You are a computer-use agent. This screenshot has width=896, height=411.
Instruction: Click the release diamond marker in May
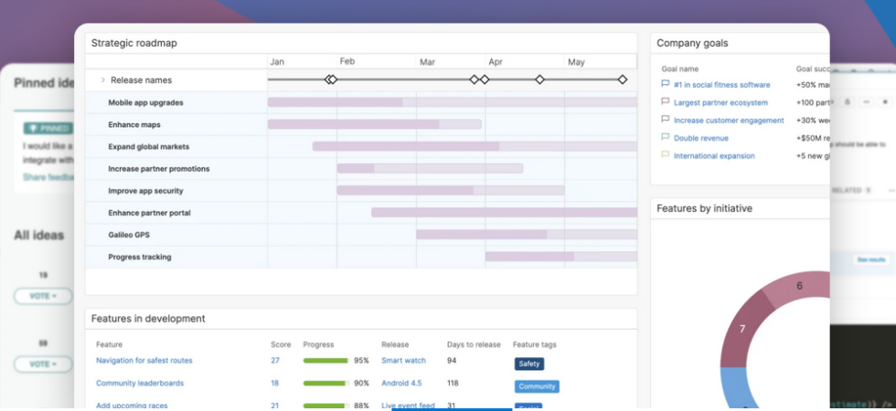[623, 79]
